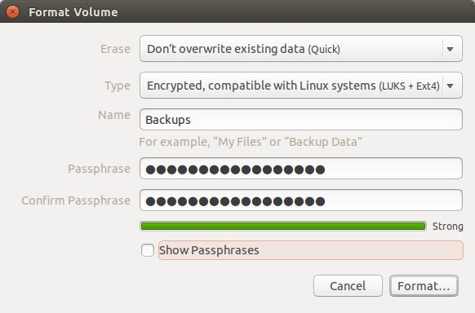Focus the Confirm Passphrase input field
The width and height of the screenshot is (475, 313).
(x=301, y=201)
